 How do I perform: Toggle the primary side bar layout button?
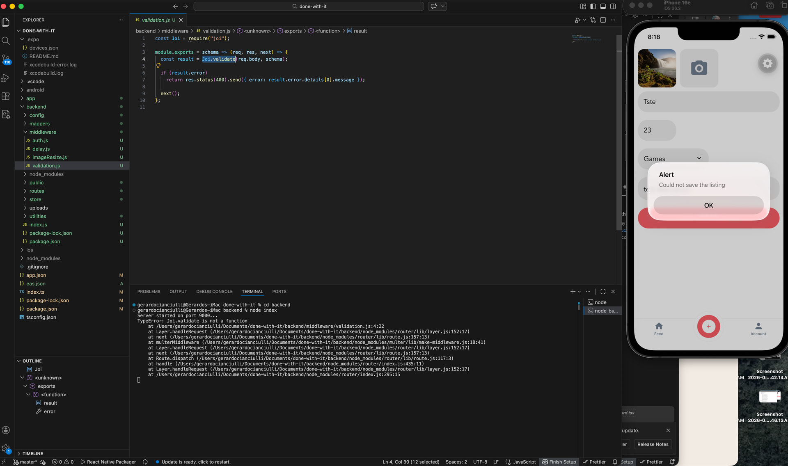point(593,6)
